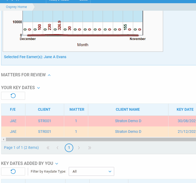
Task: Select Straton Demo D in the red row
Action: 128,121
